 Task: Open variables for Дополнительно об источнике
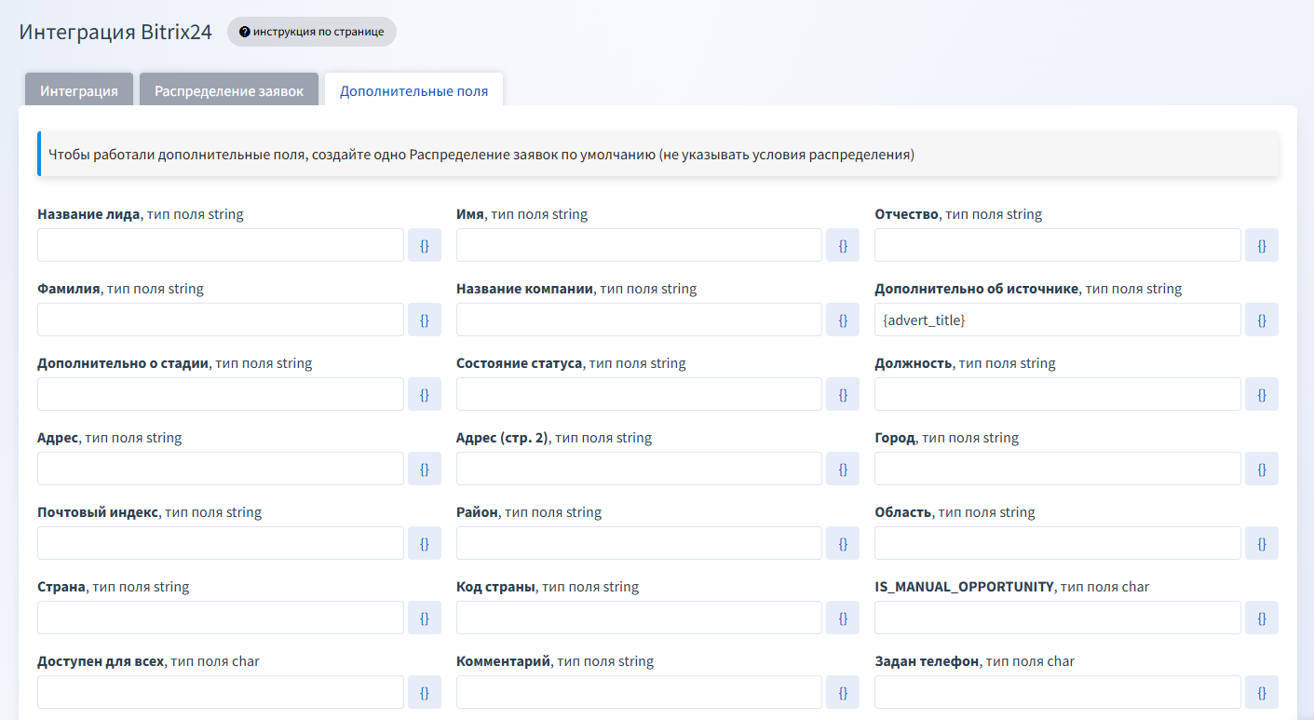(x=1262, y=319)
